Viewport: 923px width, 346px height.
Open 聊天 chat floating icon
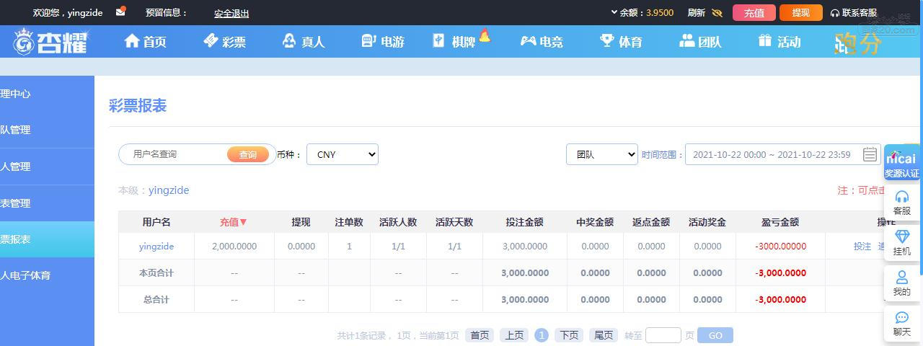tap(902, 324)
